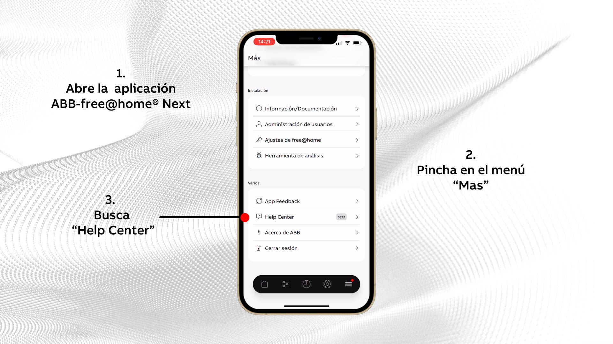The height and width of the screenshot is (344, 613).
Task: Tap the Home navigation icon
Action: [264, 284]
